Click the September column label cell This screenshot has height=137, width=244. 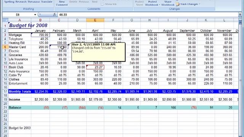(187, 30)
